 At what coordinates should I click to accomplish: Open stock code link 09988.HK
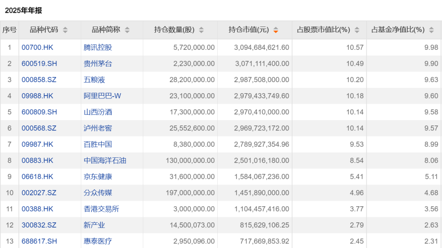38,96
